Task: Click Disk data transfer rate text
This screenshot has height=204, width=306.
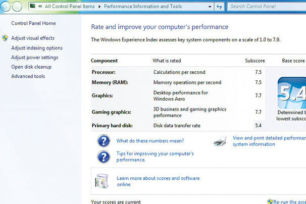Action: (177, 126)
